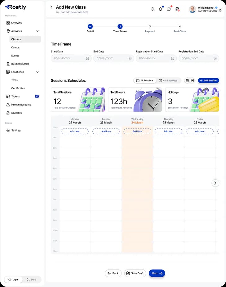226x287 pixels.
Task: Click the Add Session button
Action: click(x=208, y=81)
